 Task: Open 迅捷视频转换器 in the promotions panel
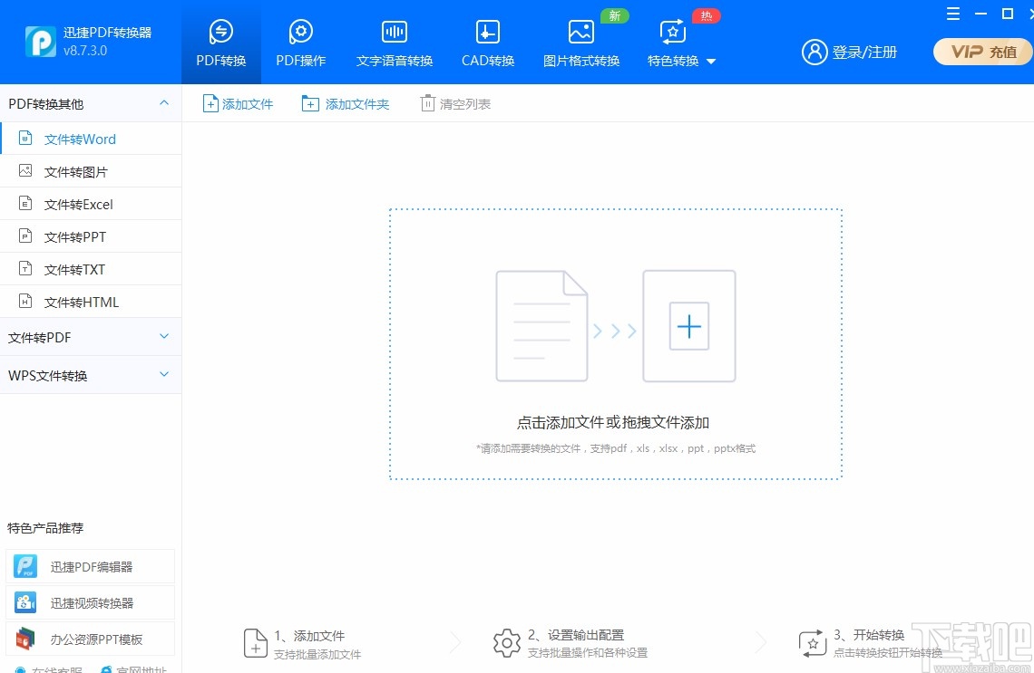(x=91, y=602)
